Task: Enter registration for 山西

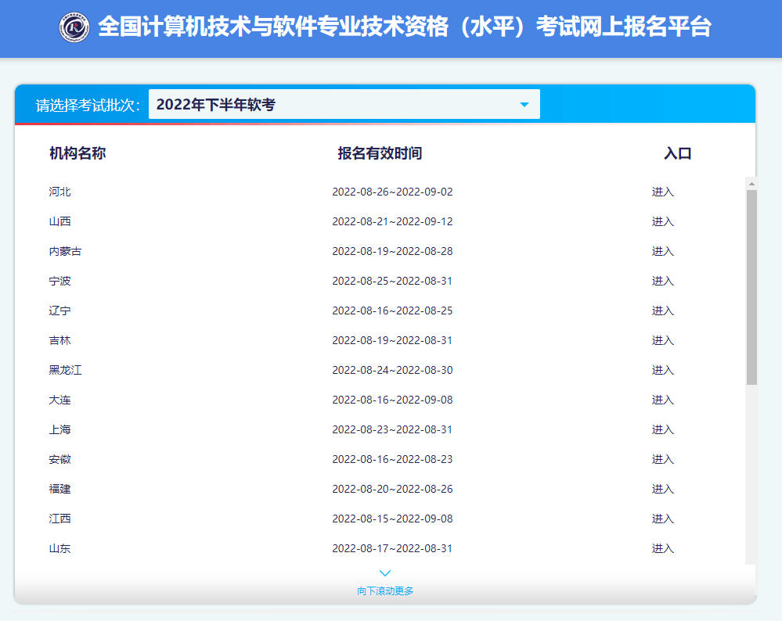Action: (x=662, y=222)
